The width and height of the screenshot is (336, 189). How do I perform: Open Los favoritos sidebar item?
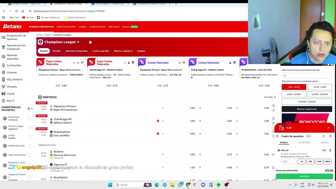tap(14, 65)
